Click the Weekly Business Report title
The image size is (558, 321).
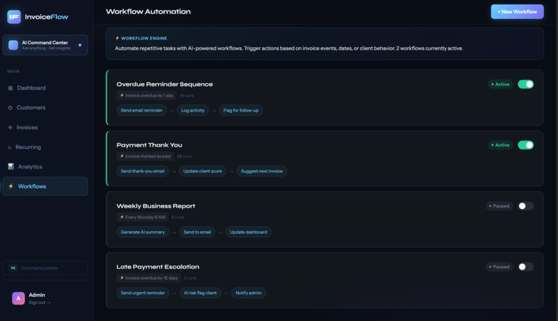(x=156, y=206)
